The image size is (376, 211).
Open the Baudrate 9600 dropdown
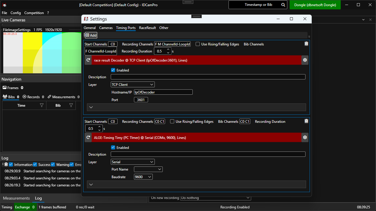tap(143, 177)
